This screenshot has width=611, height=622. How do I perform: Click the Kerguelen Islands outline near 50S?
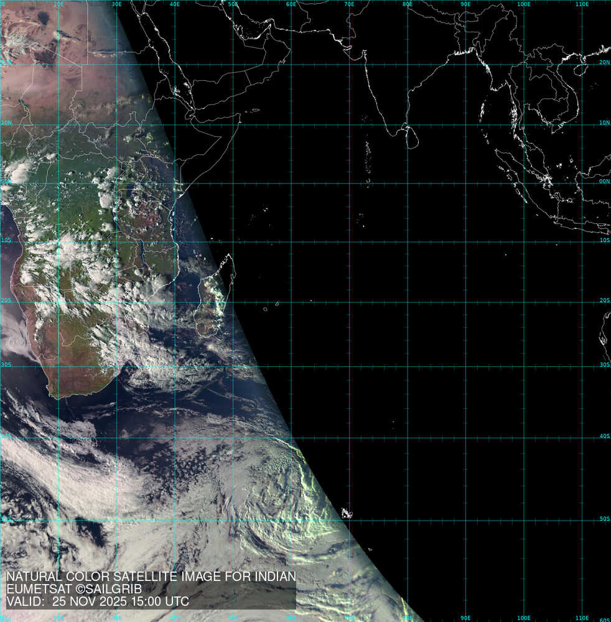click(x=347, y=514)
